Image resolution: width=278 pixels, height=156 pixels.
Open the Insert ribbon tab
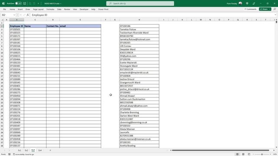[20, 9]
